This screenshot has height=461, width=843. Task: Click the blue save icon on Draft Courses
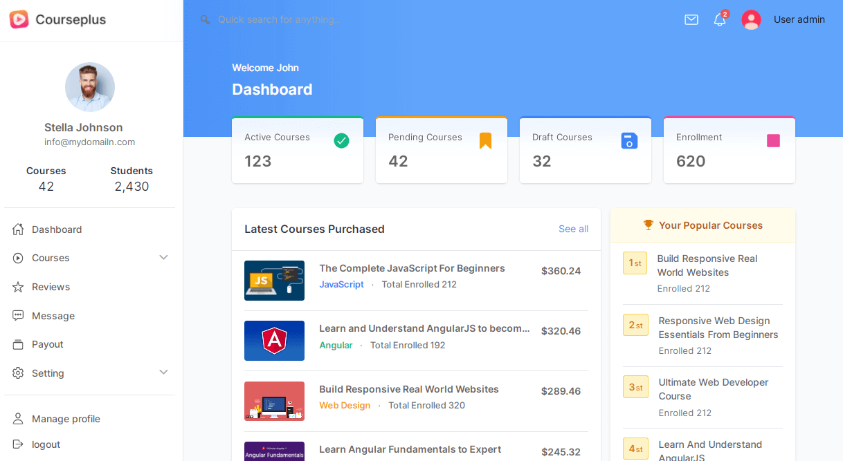tap(629, 141)
